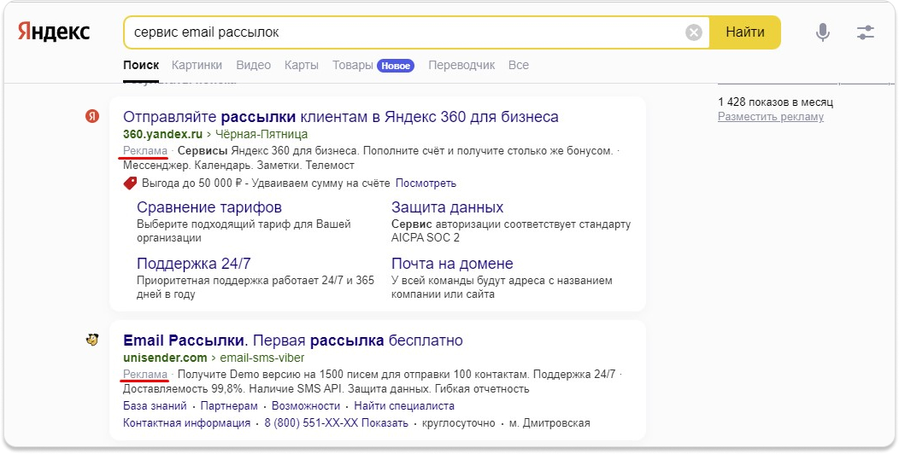Image resolution: width=899 pixels, height=454 pixels.
Task: Click the Чёрная-Пятница breadcrumb
Action: (x=261, y=135)
